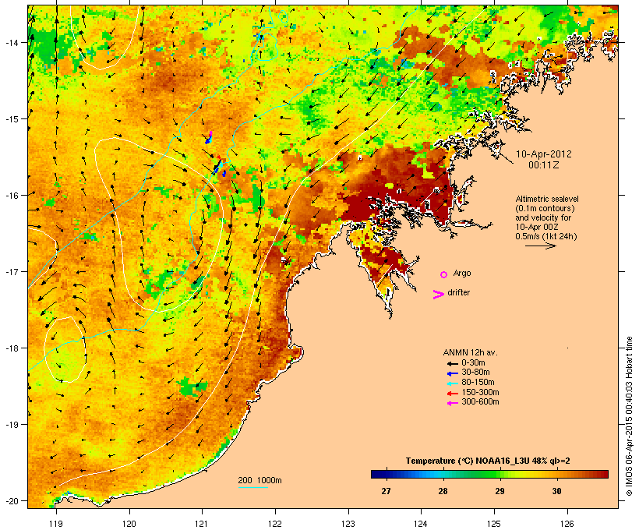Click the Argo legend label

462,273
